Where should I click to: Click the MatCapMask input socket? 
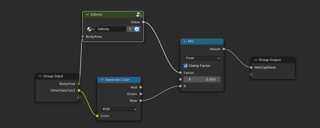click(251, 68)
